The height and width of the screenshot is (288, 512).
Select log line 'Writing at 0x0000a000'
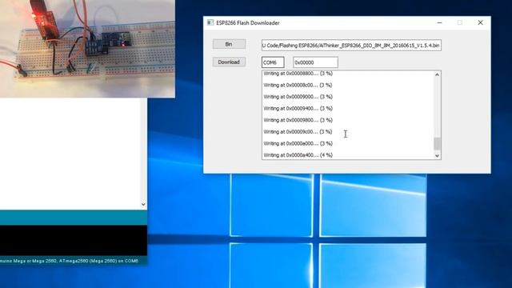click(298, 143)
